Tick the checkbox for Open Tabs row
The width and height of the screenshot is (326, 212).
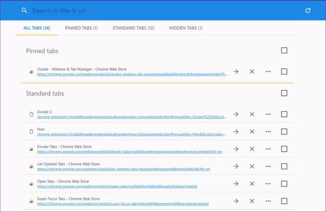284,184
